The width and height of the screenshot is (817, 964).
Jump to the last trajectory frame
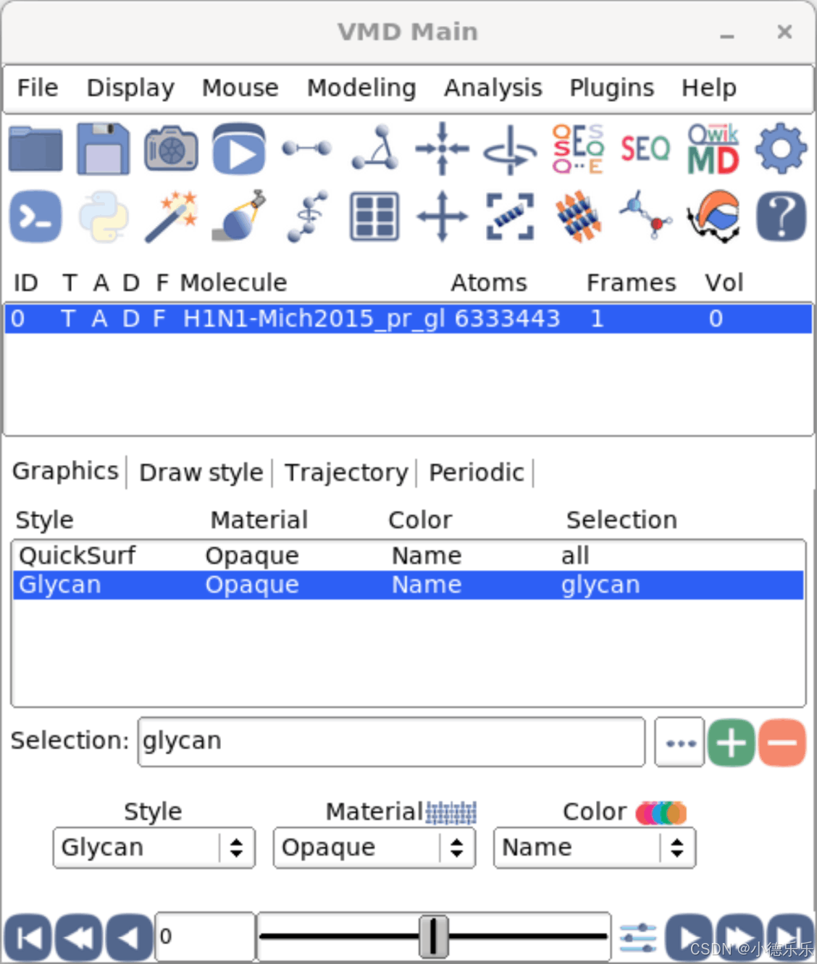pyautogui.click(x=791, y=937)
